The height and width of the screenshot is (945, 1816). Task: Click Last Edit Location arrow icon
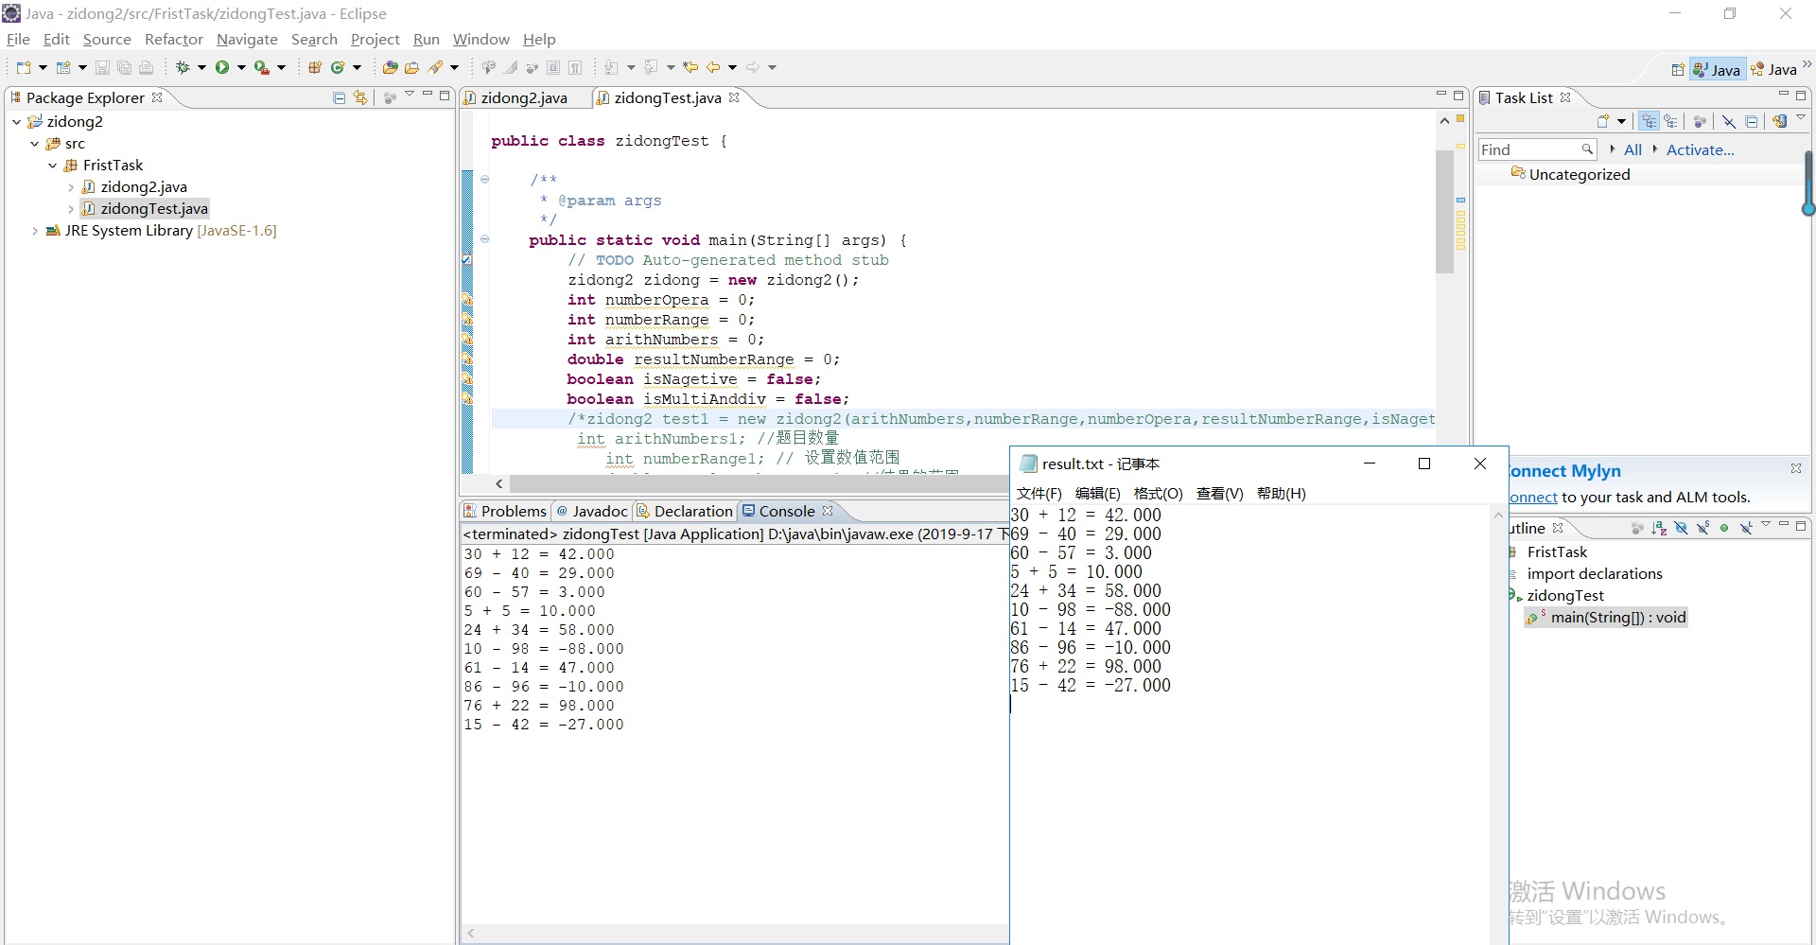(690, 67)
